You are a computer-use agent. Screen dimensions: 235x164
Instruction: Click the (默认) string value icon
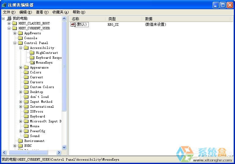coord(73,24)
